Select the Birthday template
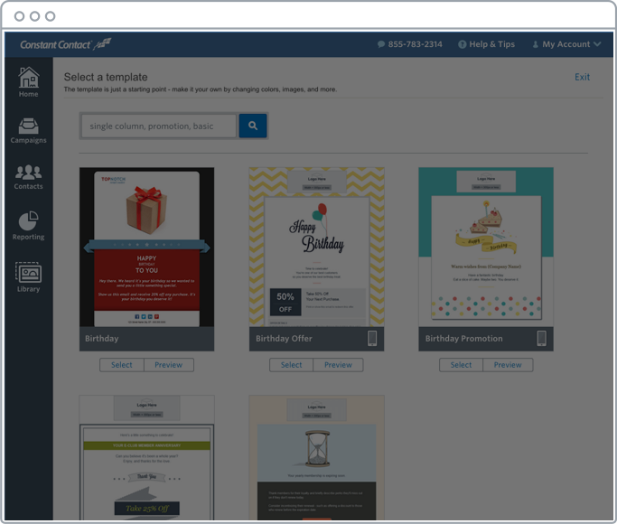Image resolution: width=617 pixels, height=524 pixels. pyautogui.click(x=122, y=365)
